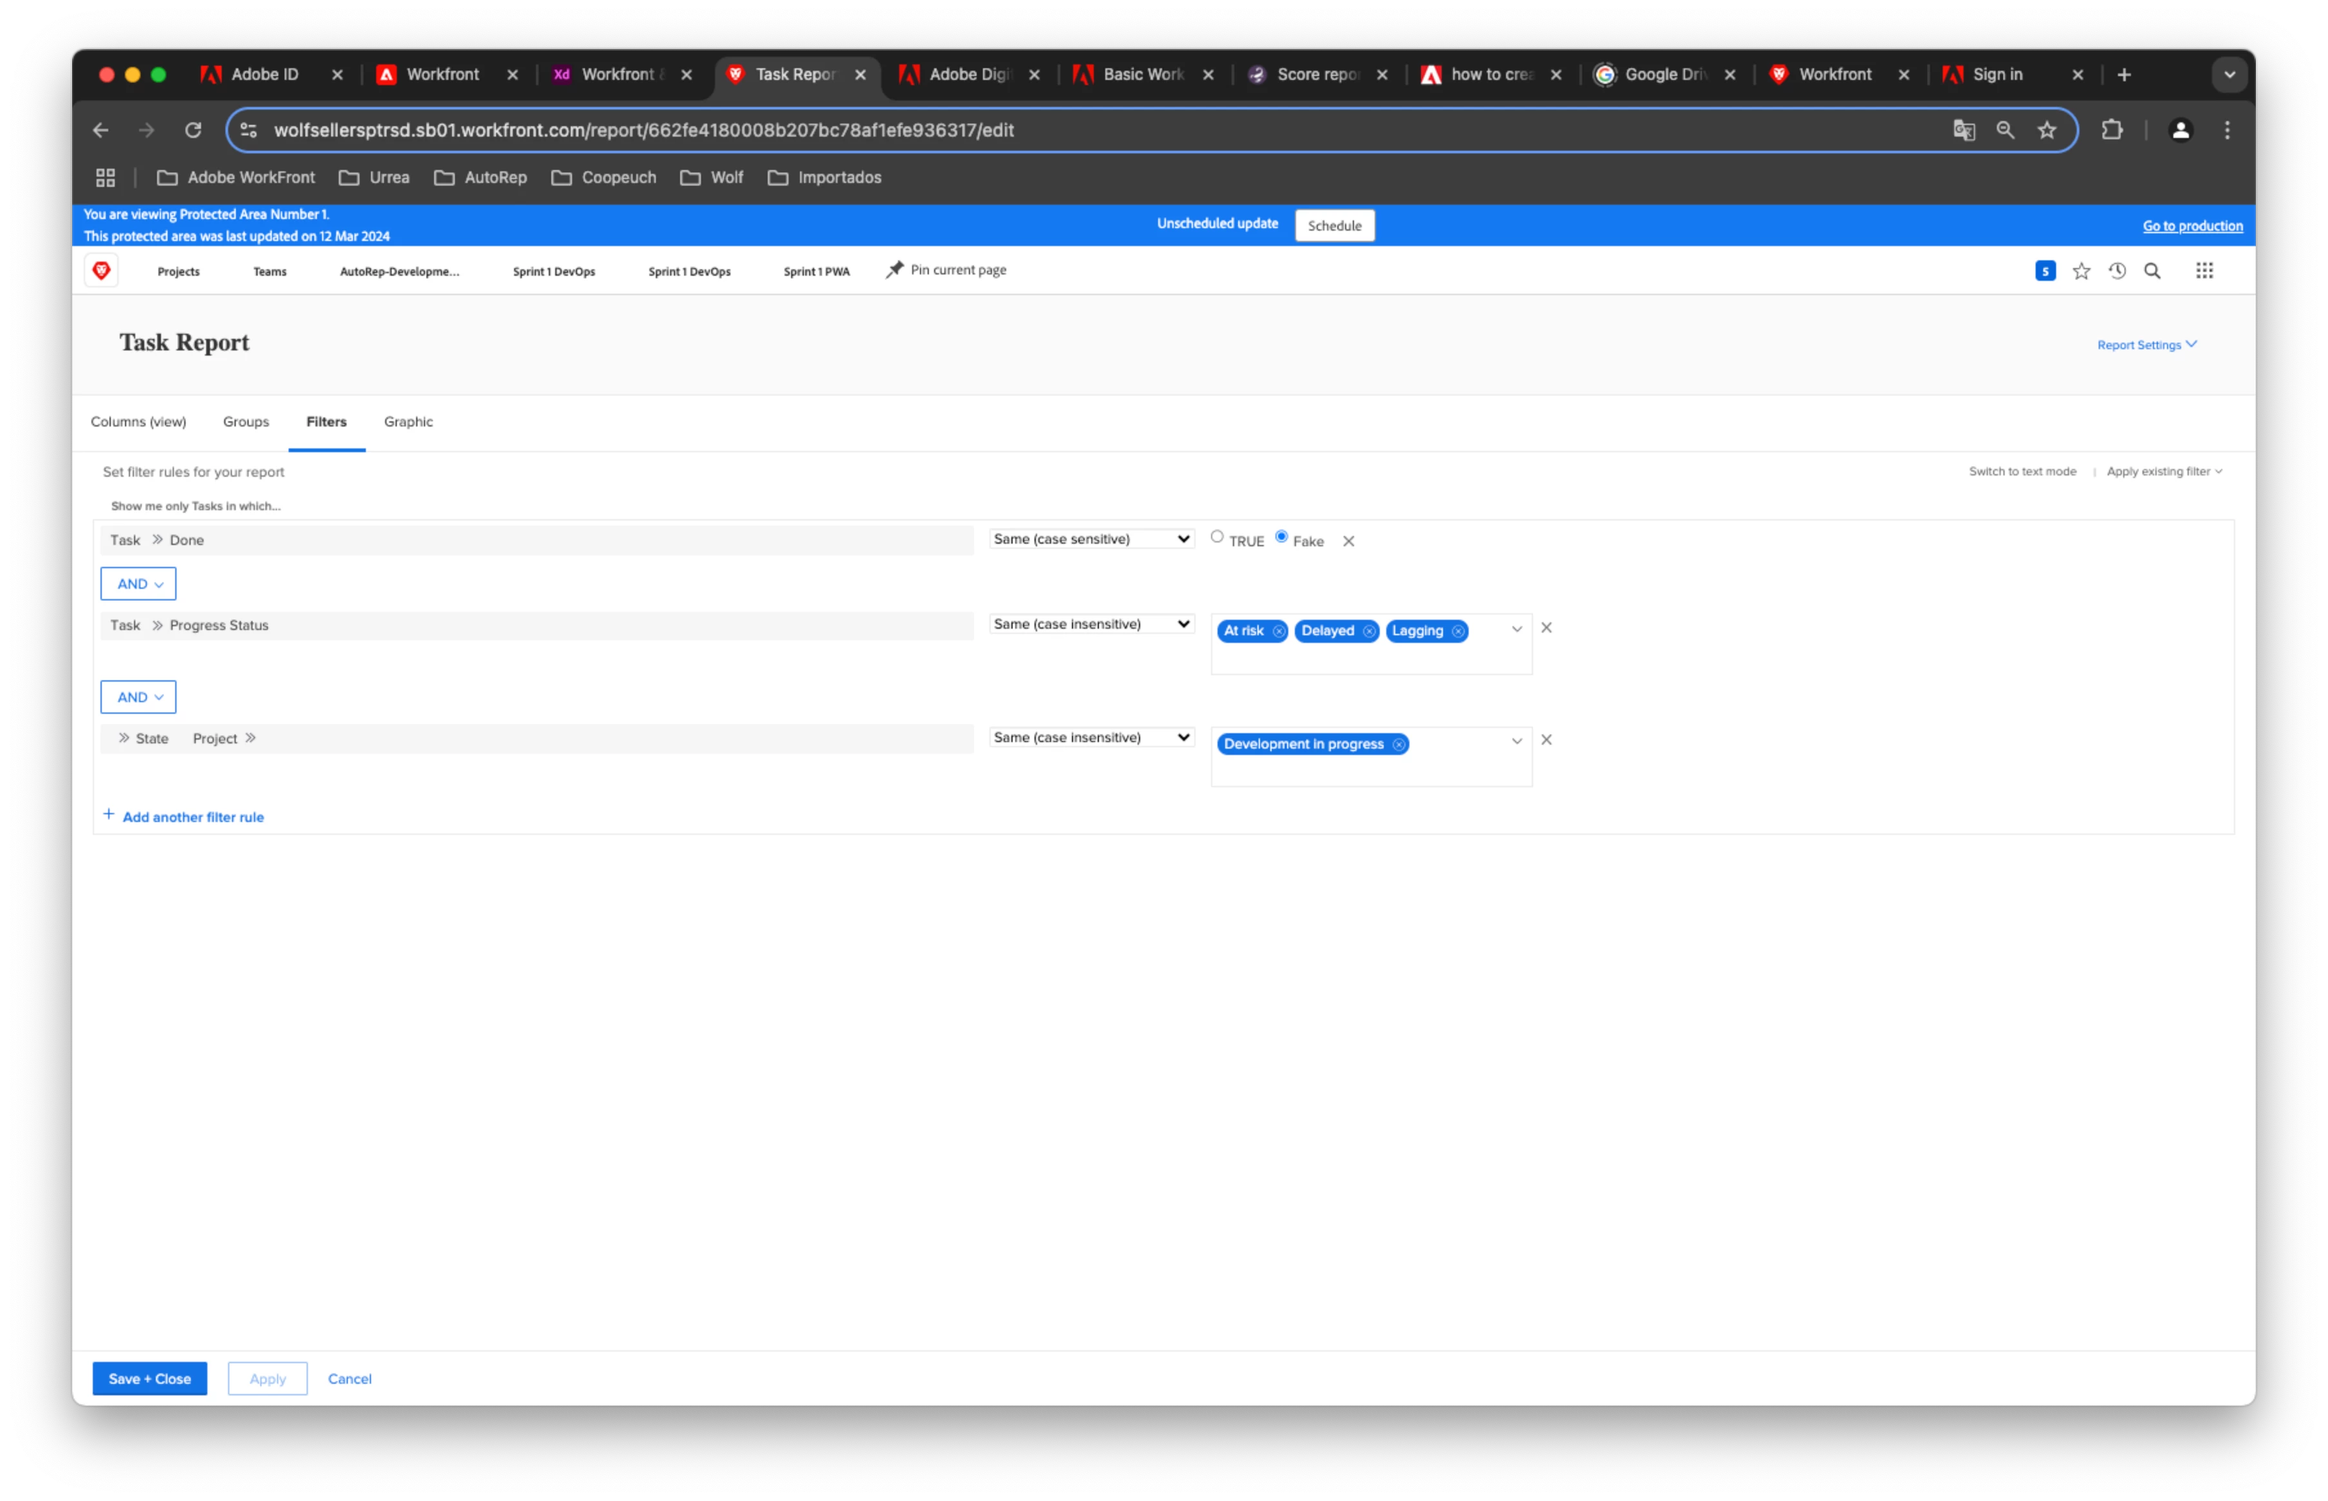Select the Fake radio button

point(1281,537)
